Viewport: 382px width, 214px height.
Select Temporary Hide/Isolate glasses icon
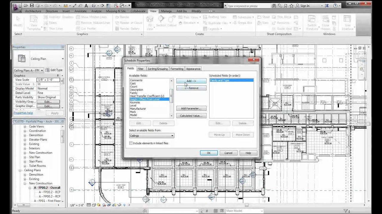click(119, 205)
